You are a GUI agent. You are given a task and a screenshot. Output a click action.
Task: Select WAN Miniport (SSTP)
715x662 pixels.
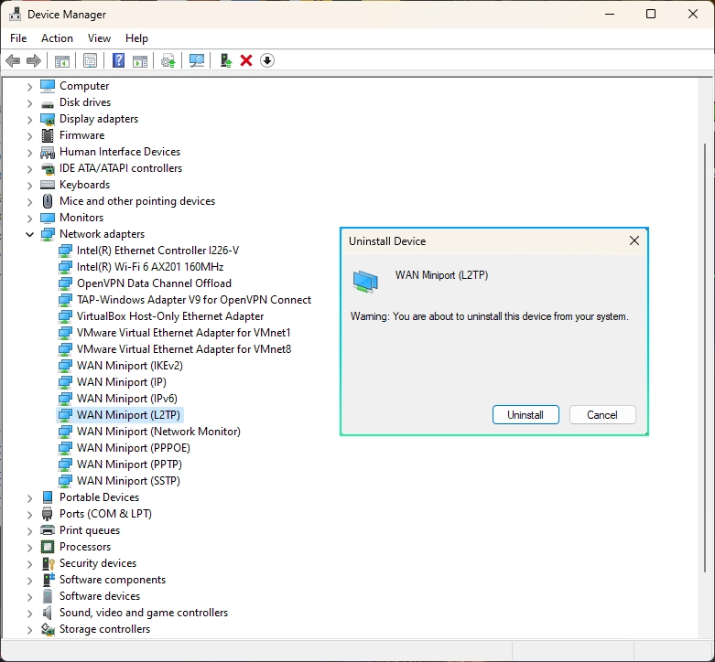[x=128, y=481]
